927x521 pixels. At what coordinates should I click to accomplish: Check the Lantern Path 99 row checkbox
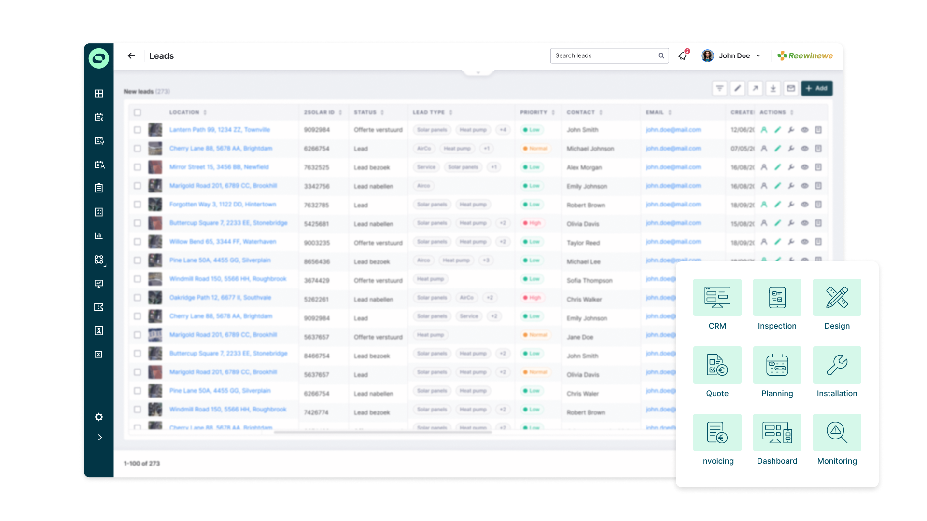click(138, 130)
